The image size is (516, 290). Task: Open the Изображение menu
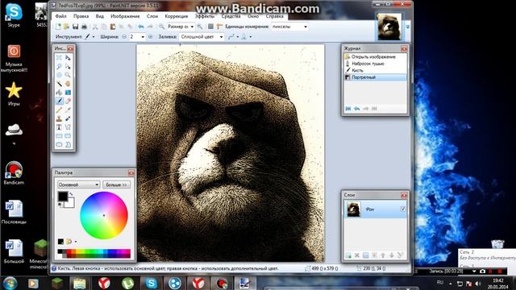coord(125,16)
